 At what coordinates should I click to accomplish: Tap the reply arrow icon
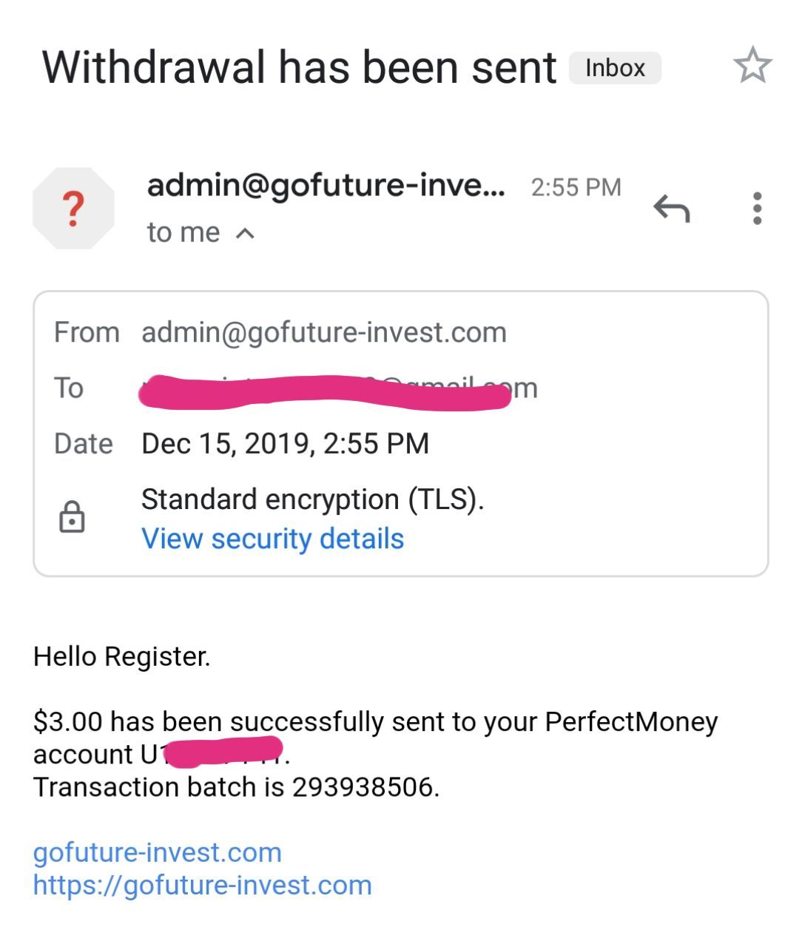click(x=671, y=209)
